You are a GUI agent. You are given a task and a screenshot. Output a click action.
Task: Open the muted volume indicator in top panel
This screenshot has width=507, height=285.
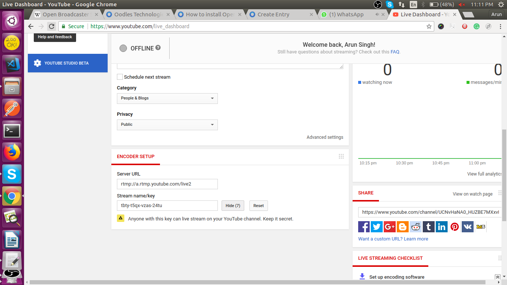[462, 4]
